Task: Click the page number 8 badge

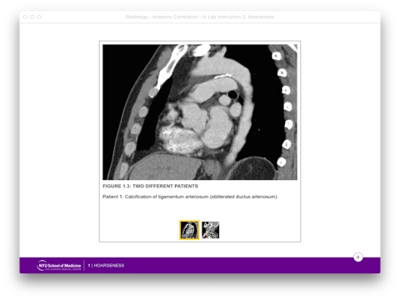Action: (x=358, y=257)
